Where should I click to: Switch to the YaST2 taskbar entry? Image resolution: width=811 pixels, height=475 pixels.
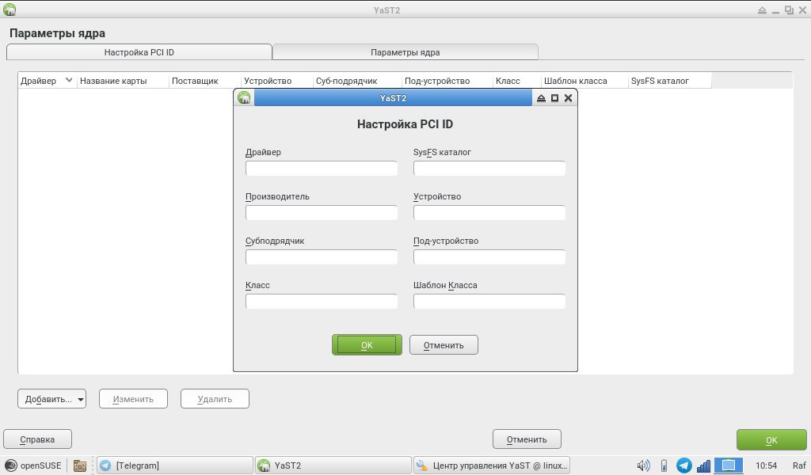333,465
